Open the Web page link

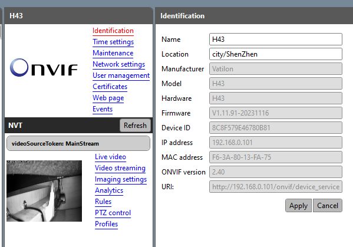pyautogui.click(x=108, y=98)
